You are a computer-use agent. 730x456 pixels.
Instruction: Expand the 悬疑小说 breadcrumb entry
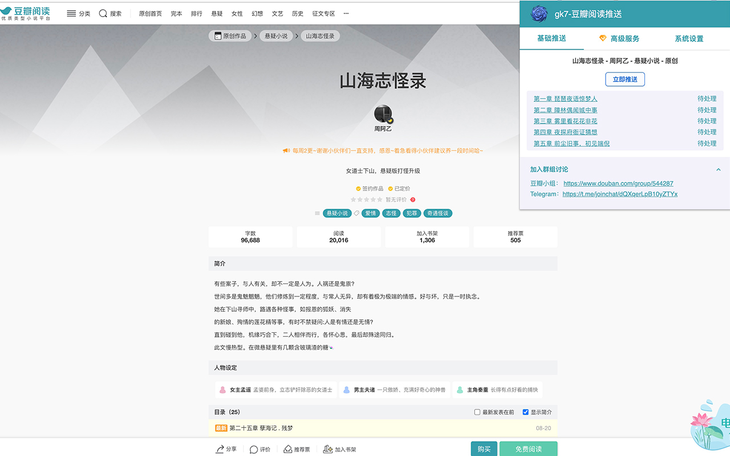pos(276,35)
